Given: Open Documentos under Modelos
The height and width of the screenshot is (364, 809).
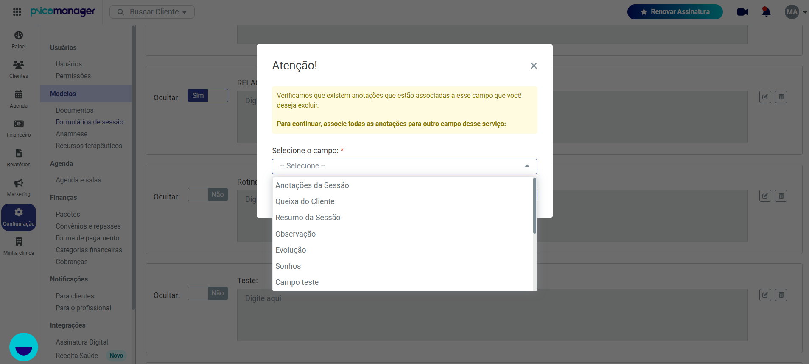Looking at the screenshot, I should click(74, 110).
